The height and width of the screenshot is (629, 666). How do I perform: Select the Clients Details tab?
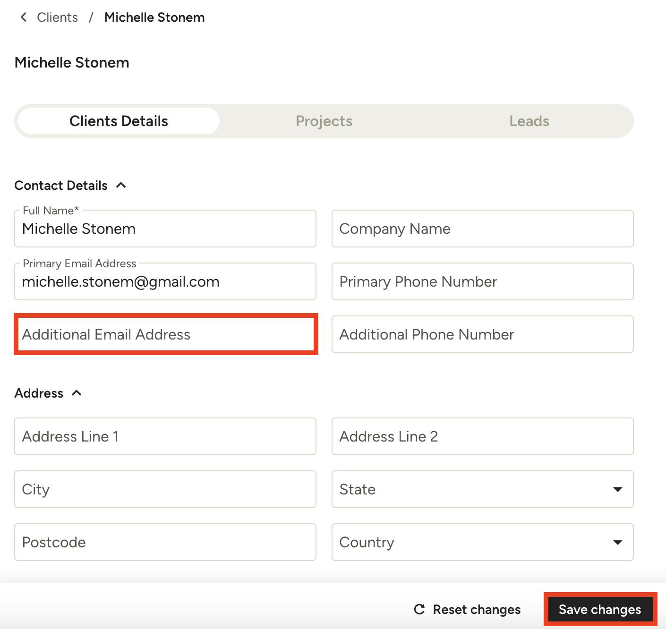[118, 121]
